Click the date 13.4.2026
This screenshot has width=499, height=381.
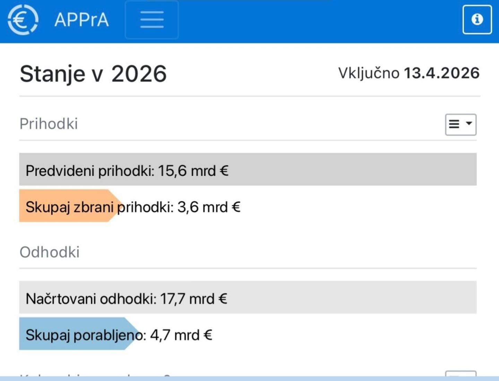point(442,73)
